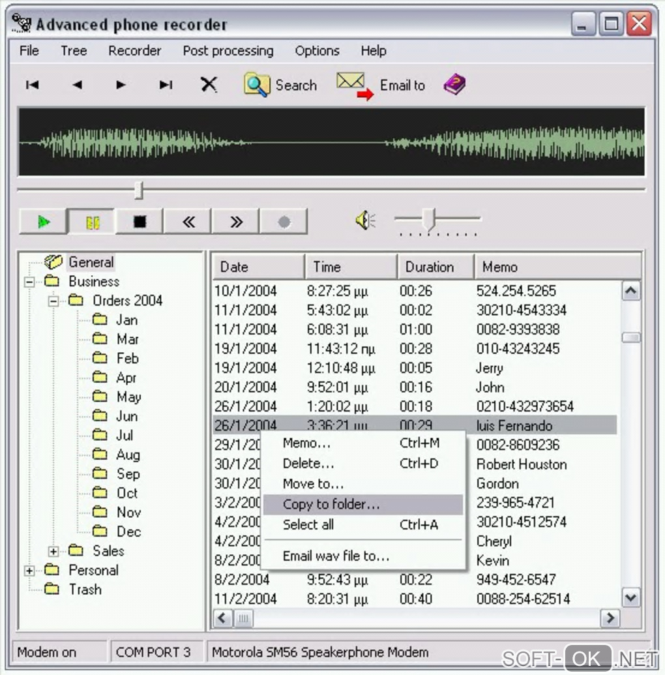The width and height of the screenshot is (665, 675).
Task: Click the delete X icon in toolbar
Action: [x=209, y=85]
